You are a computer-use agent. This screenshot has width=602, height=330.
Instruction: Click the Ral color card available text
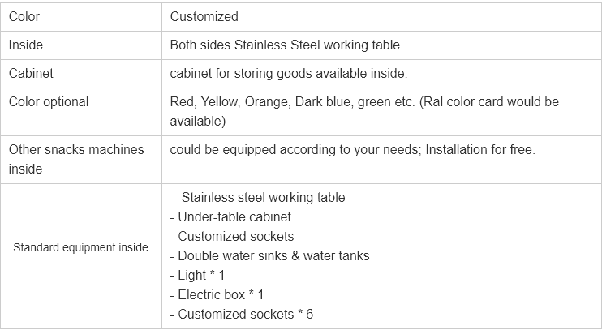click(x=488, y=101)
